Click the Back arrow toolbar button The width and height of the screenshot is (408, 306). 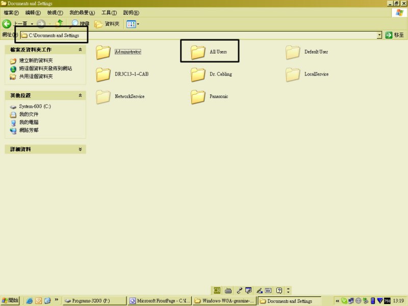pos(8,23)
